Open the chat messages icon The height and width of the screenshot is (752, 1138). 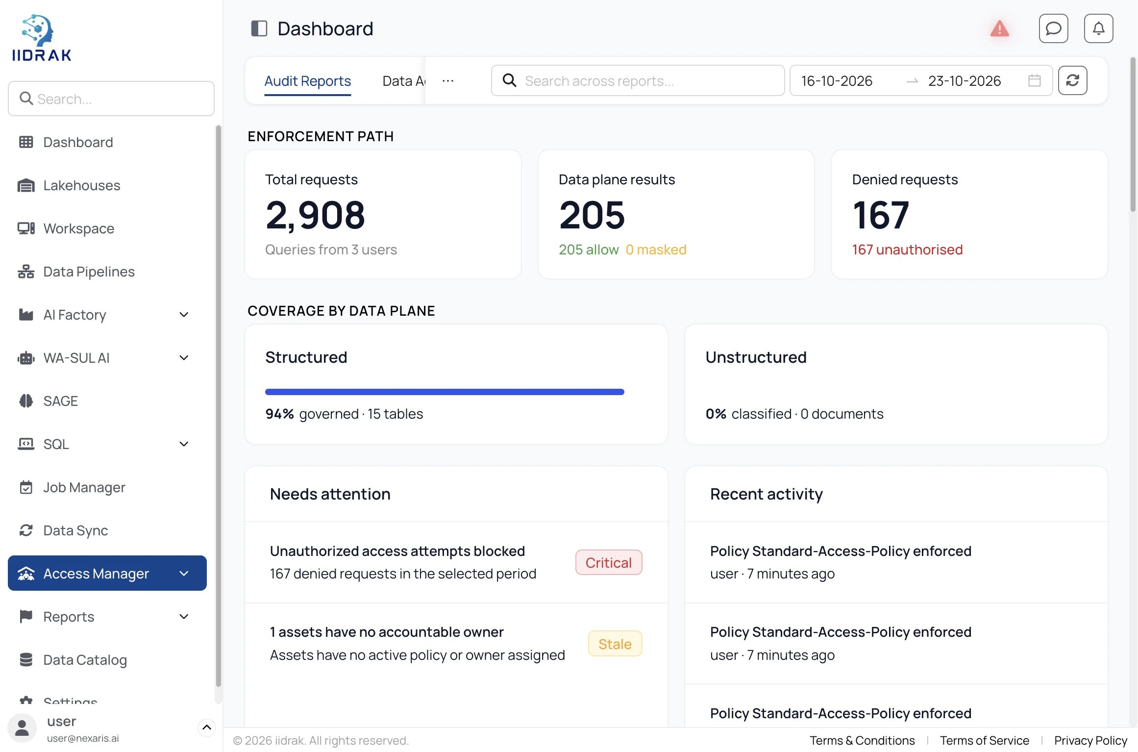point(1053,28)
